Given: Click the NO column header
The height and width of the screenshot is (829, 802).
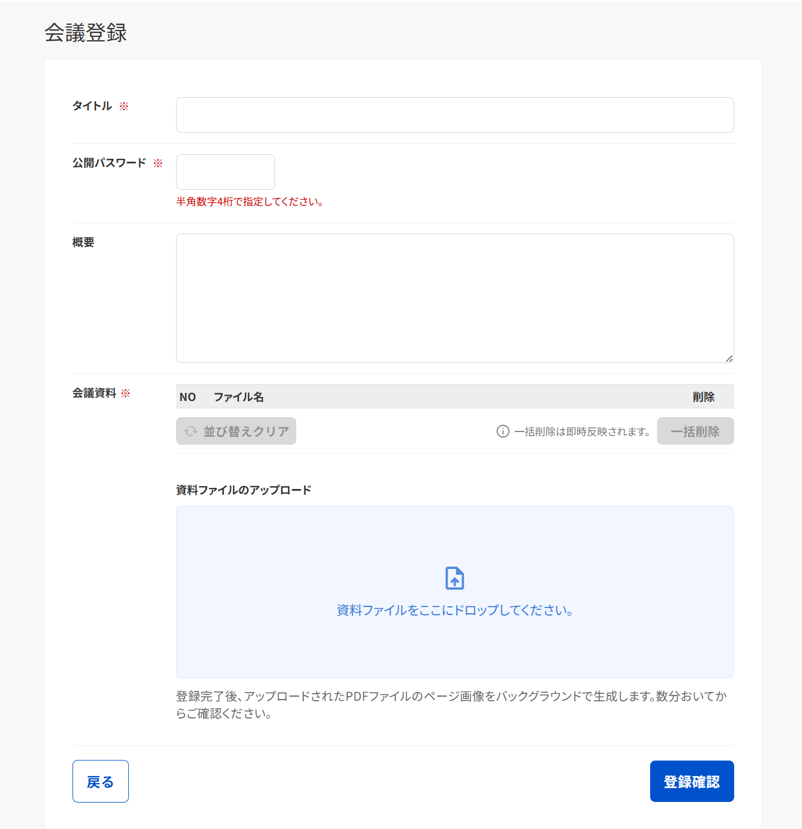Looking at the screenshot, I should pyautogui.click(x=188, y=397).
